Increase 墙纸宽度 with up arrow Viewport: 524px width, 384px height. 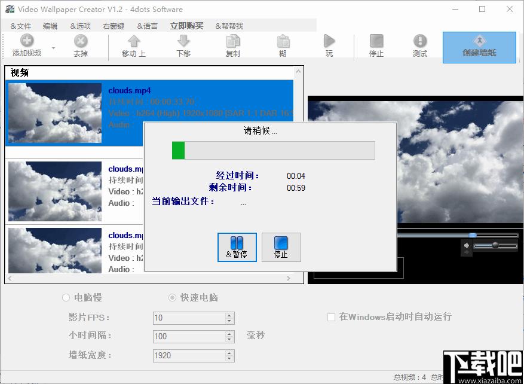coord(229,353)
